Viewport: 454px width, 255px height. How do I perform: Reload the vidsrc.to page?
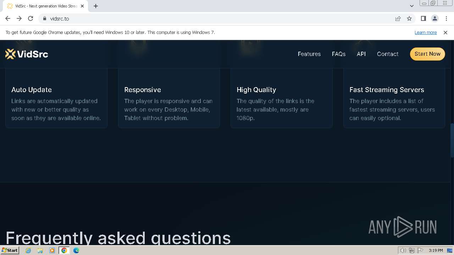(x=31, y=18)
